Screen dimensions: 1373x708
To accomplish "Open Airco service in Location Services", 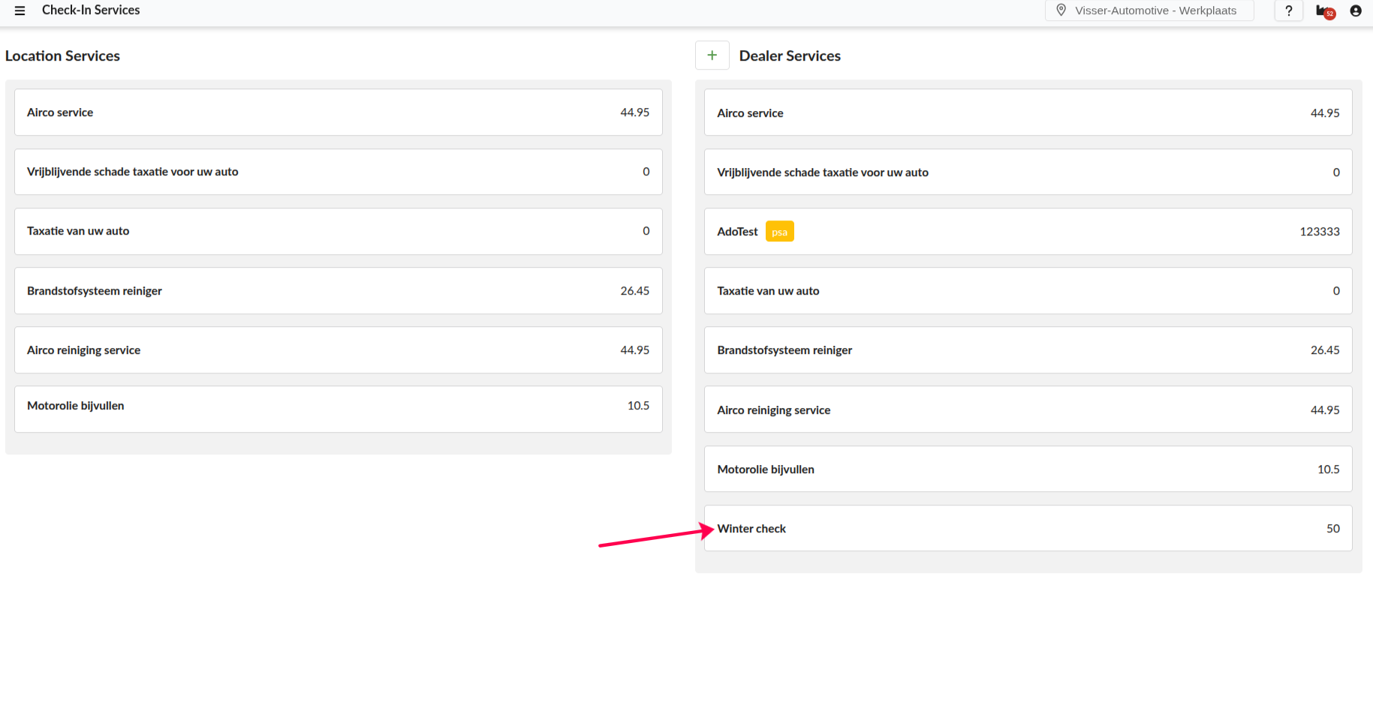I will 338,112.
